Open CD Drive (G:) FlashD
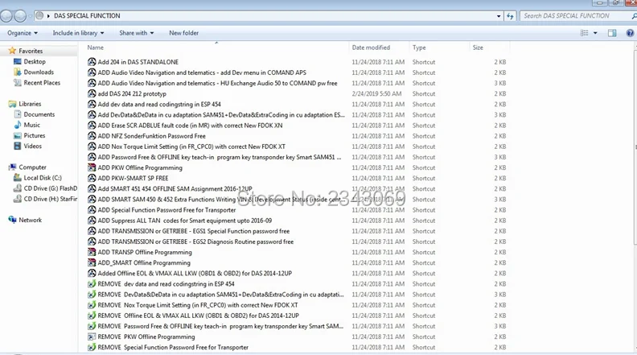The image size is (637, 355). click(51, 188)
